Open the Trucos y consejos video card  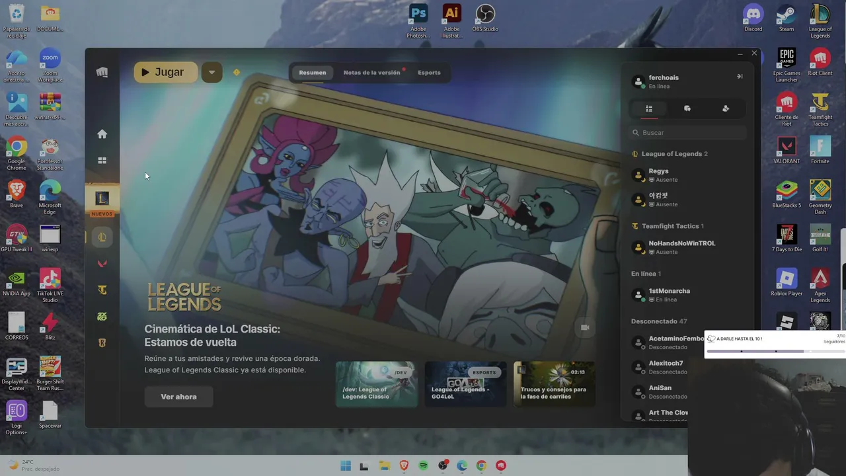point(555,384)
